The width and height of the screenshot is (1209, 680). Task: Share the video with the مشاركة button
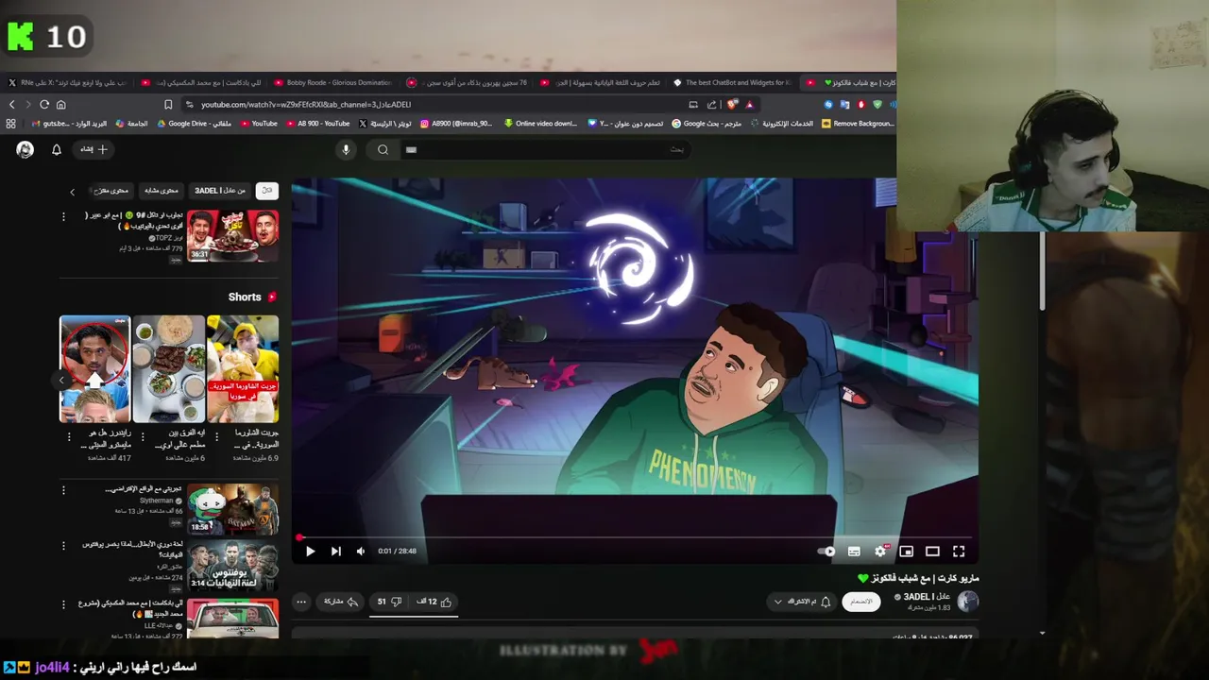pyautogui.click(x=341, y=602)
